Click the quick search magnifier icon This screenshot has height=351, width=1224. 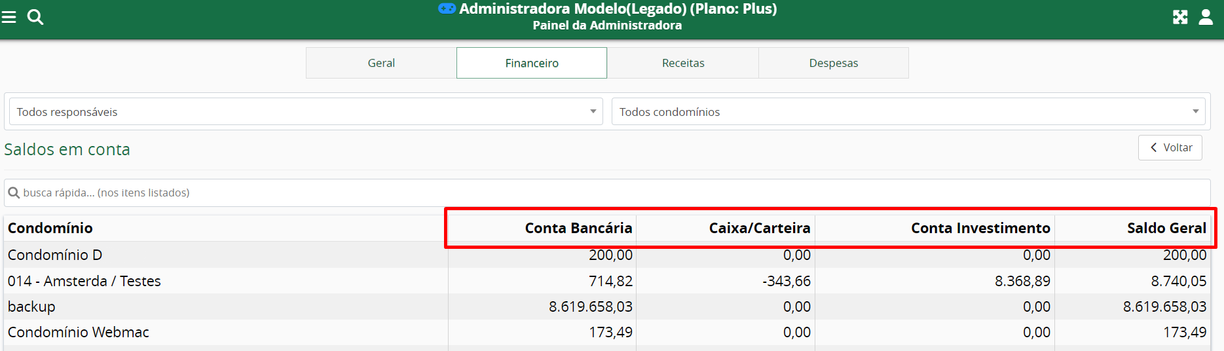click(13, 193)
